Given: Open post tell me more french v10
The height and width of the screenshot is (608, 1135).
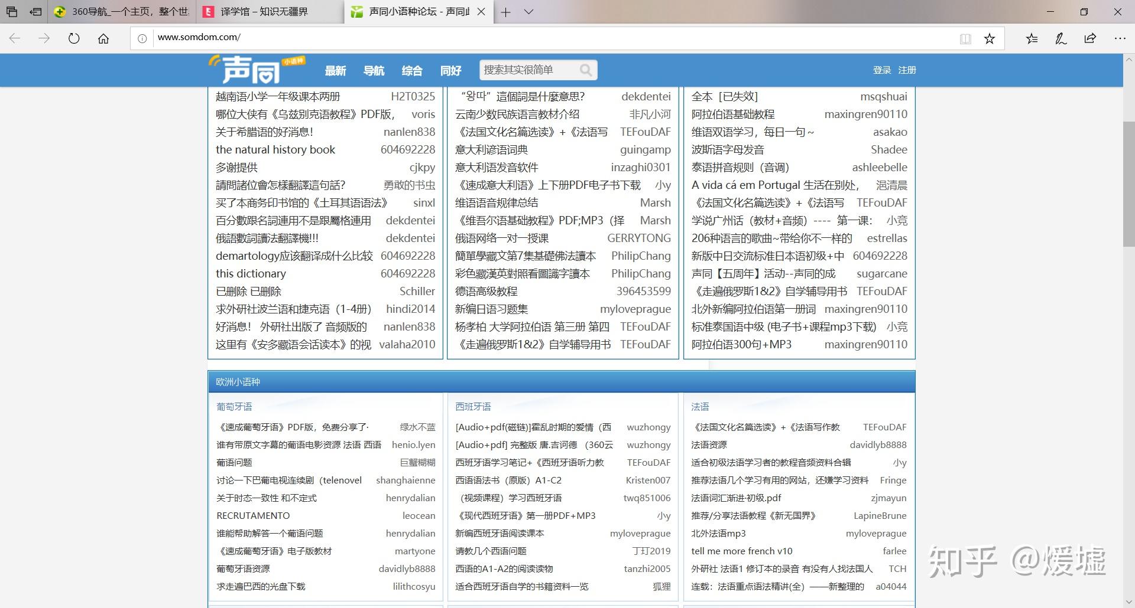Looking at the screenshot, I should pos(742,551).
